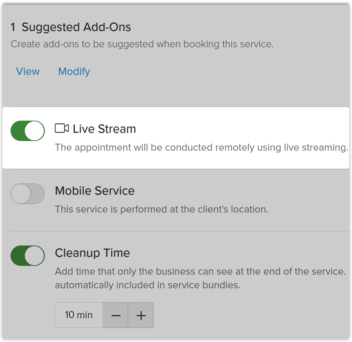Click the 'conducted remotely using live streaming' text
Viewport: 352px width, 342px height.
(x=257, y=148)
